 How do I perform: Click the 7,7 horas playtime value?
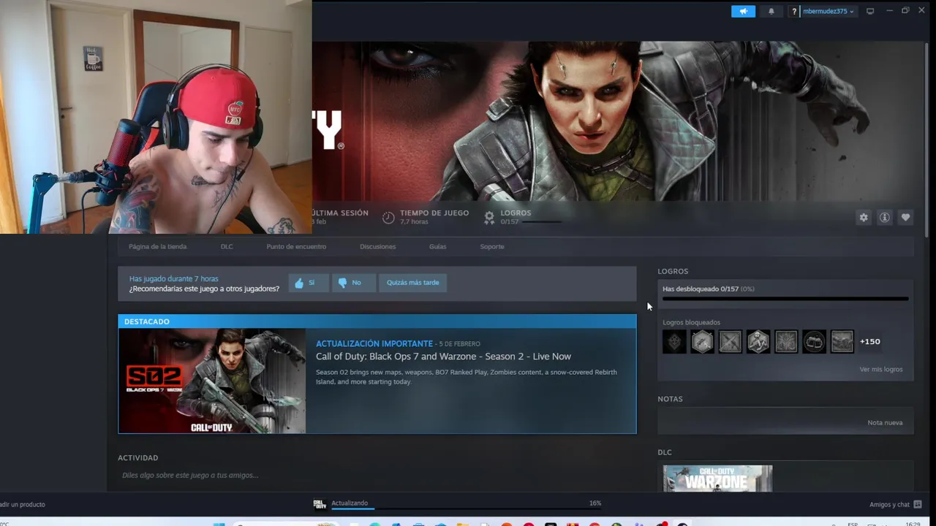414,221
